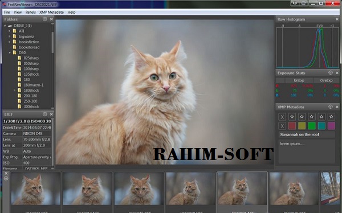Select the 250-300 folder
Screen dimensions: 342x213
pyautogui.click(x=31, y=101)
